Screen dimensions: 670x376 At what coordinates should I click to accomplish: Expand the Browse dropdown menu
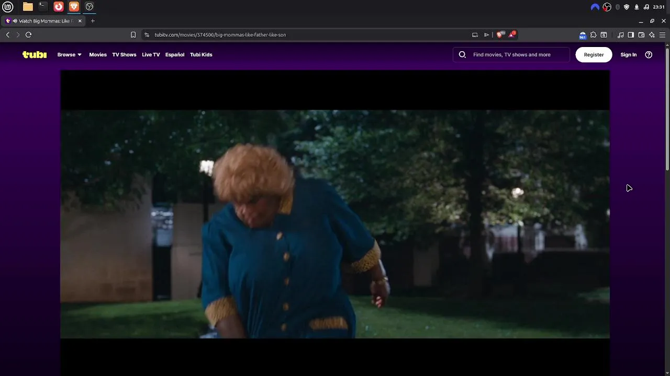coord(69,54)
